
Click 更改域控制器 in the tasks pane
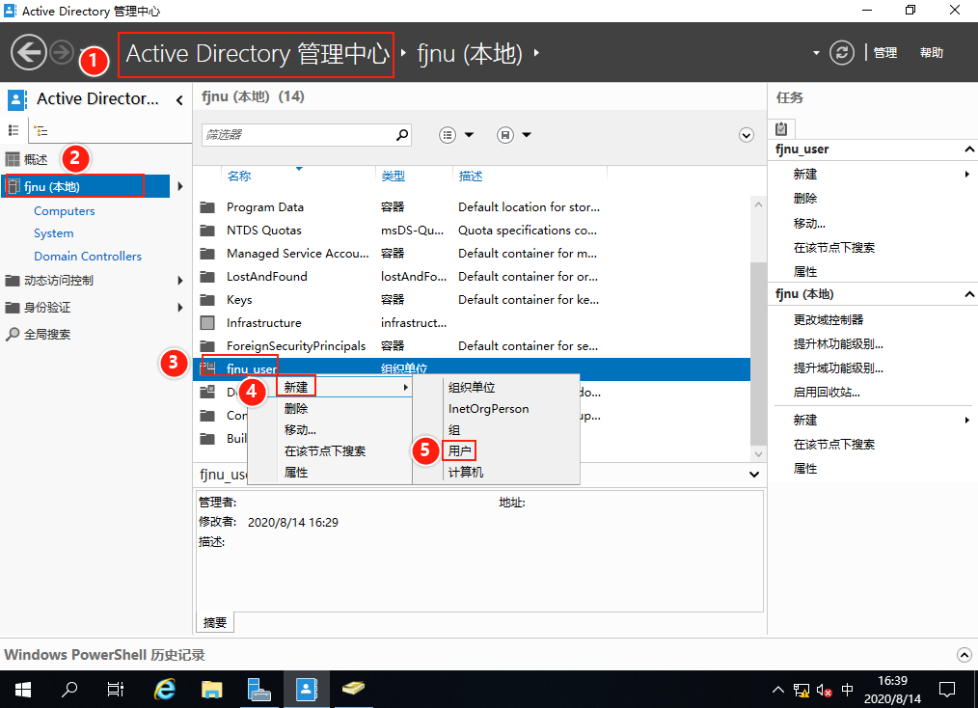point(829,320)
